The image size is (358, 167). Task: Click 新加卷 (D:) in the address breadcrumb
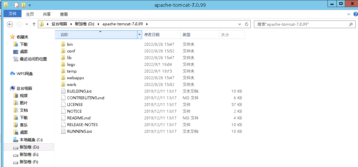pyautogui.click(x=84, y=24)
